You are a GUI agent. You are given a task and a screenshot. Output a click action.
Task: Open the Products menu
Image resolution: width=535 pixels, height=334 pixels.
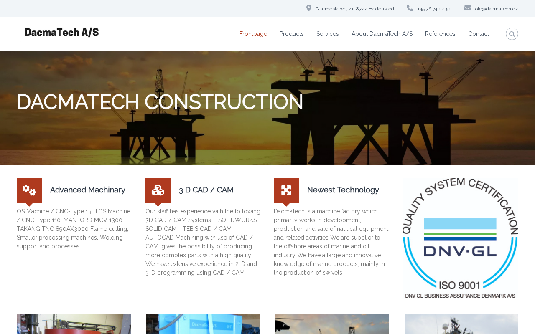292,34
